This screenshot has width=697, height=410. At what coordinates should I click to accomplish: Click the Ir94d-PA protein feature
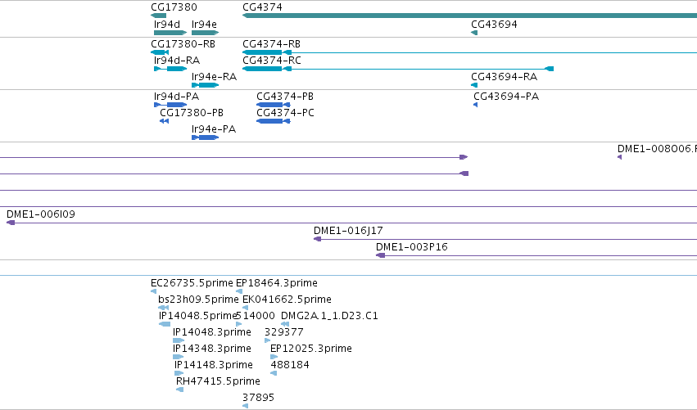[170, 105]
